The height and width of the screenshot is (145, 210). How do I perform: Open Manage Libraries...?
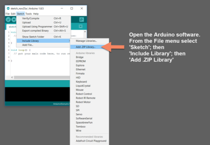click(x=89, y=41)
